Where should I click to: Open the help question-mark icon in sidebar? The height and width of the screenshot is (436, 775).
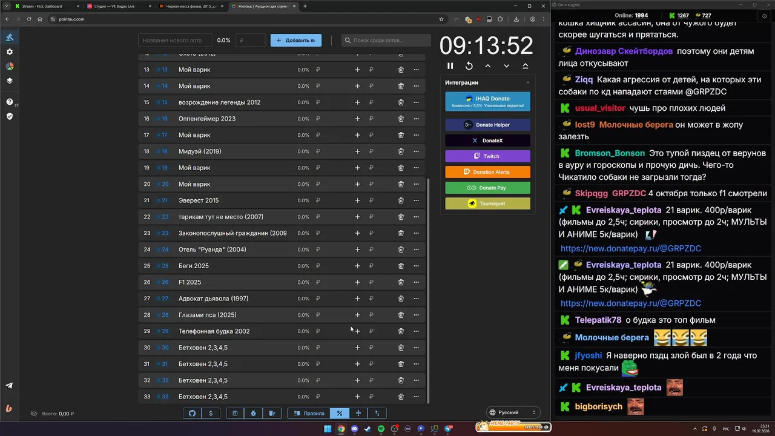pos(10,102)
